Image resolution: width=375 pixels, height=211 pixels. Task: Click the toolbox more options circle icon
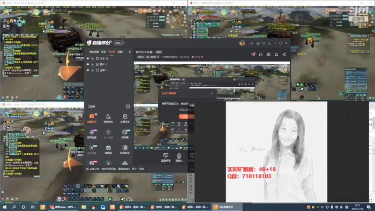(x=127, y=106)
